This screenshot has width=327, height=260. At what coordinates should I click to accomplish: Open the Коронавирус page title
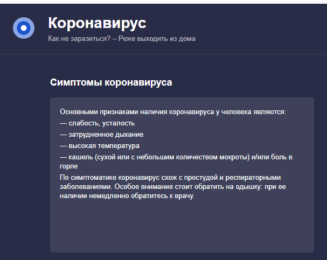click(96, 23)
